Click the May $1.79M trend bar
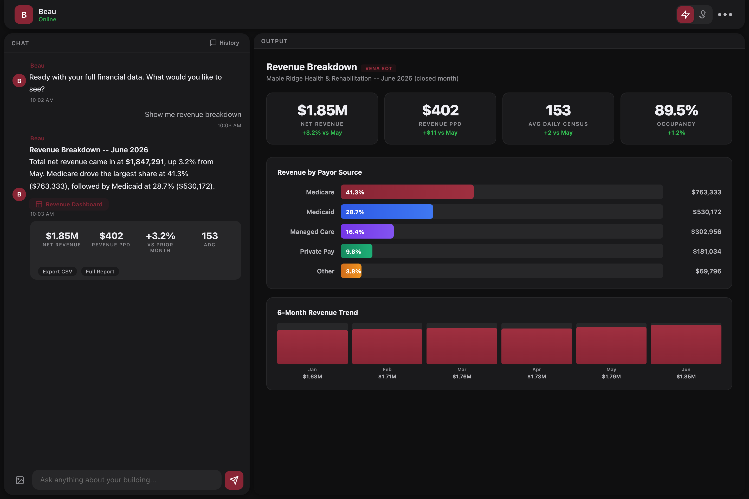The image size is (749, 499). tap(611, 346)
